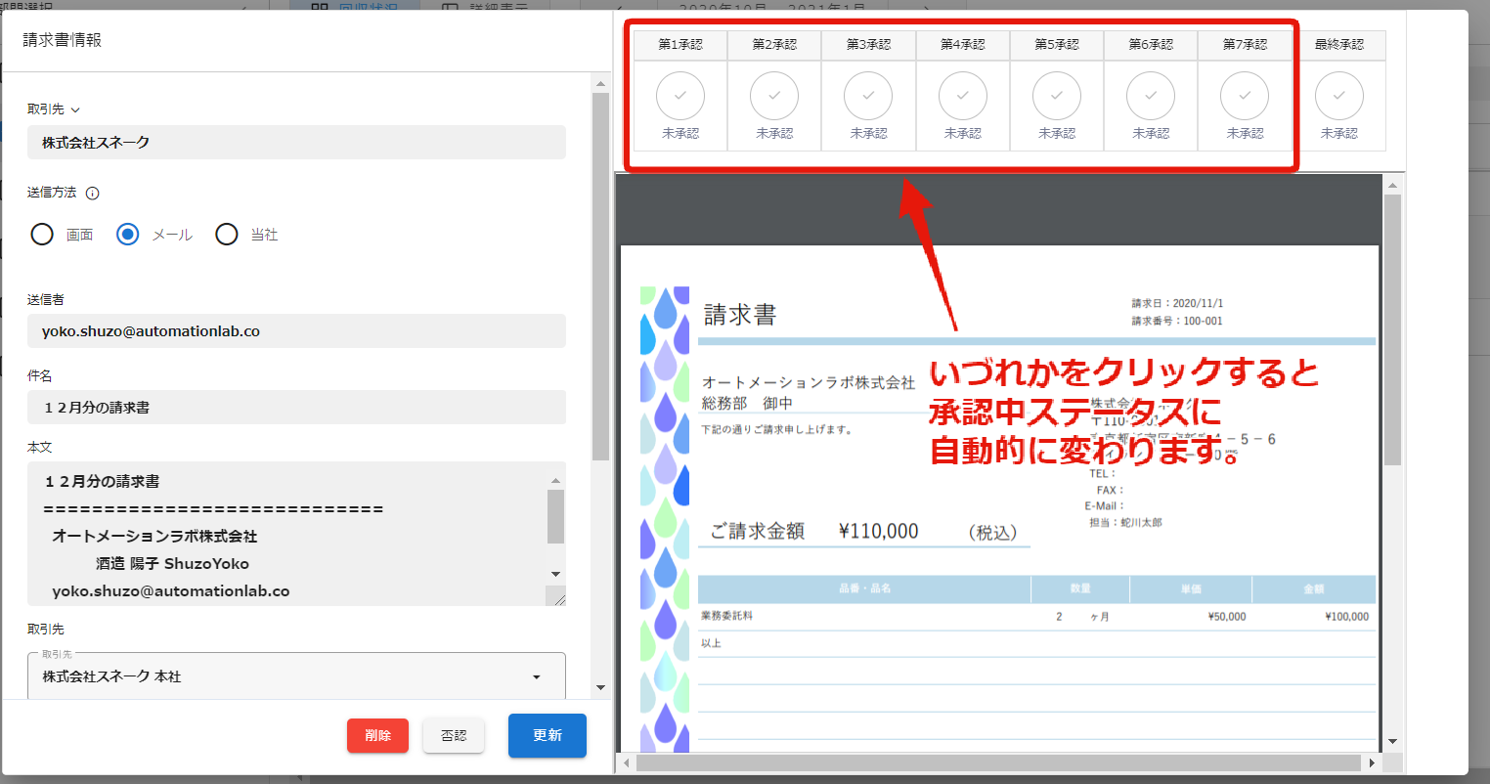Click the form panel scrollbar down arrow

pos(600,688)
